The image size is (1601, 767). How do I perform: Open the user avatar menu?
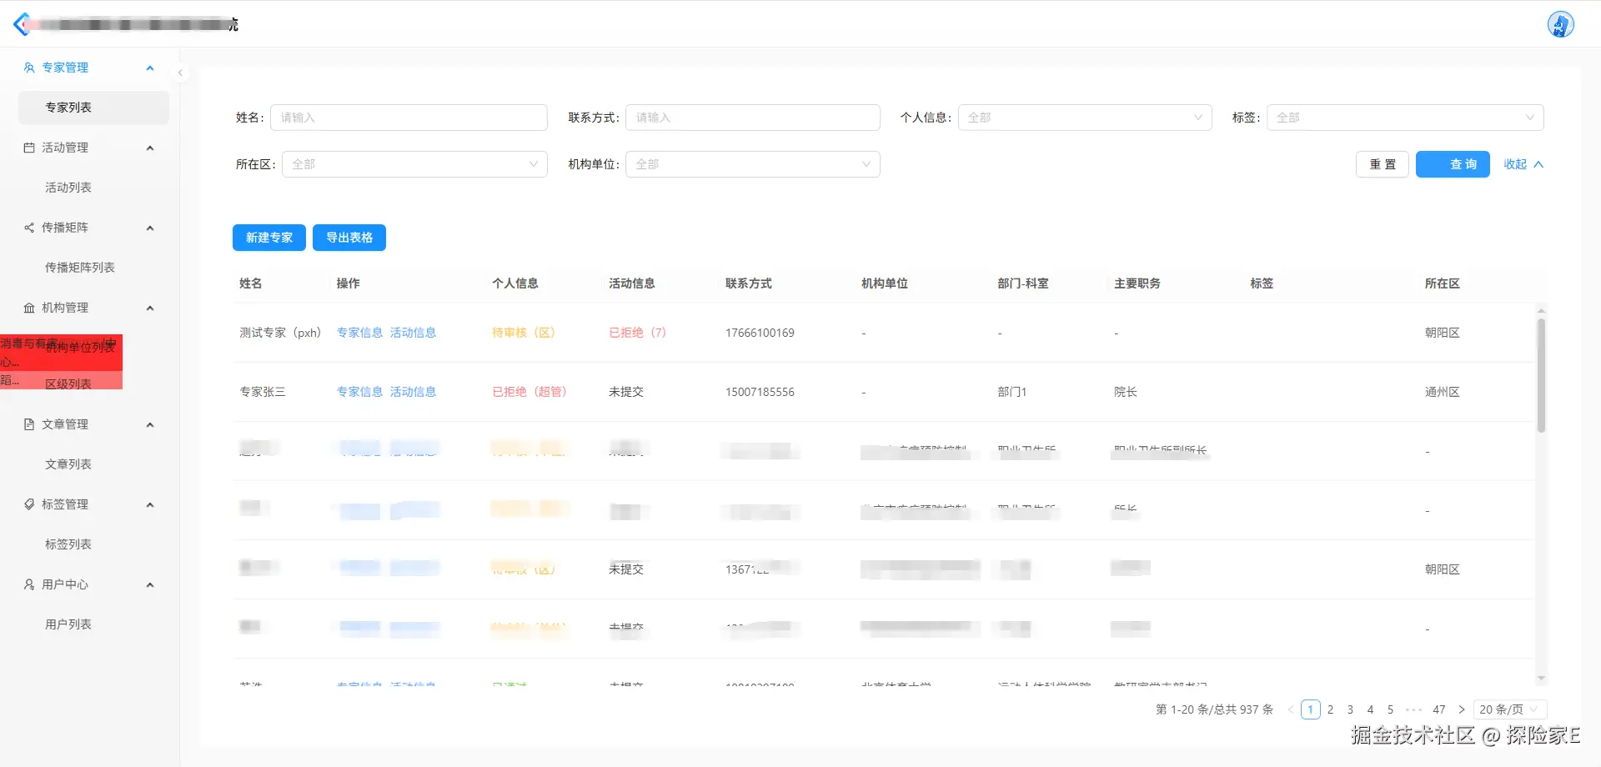click(1560, 24)
